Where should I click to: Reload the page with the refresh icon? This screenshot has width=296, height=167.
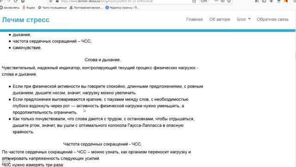[x=16, y=1]
